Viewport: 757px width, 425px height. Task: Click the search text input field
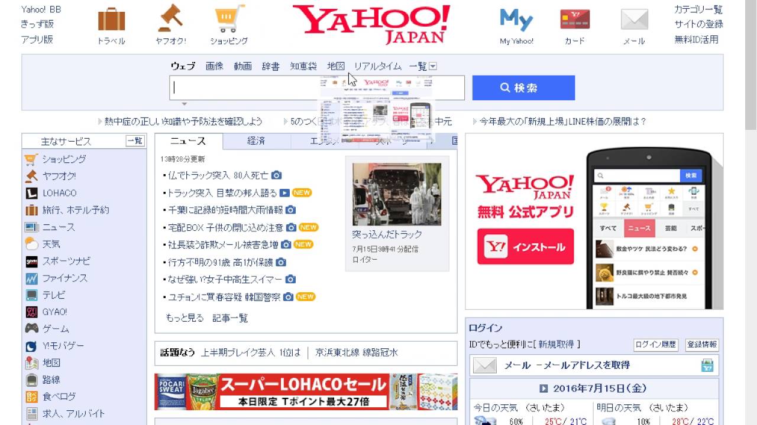coord(317,88)
